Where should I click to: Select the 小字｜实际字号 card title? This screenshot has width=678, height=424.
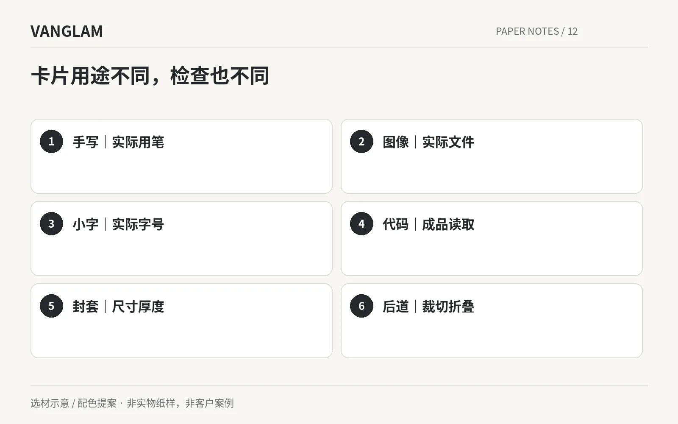[x=118, y=224]
